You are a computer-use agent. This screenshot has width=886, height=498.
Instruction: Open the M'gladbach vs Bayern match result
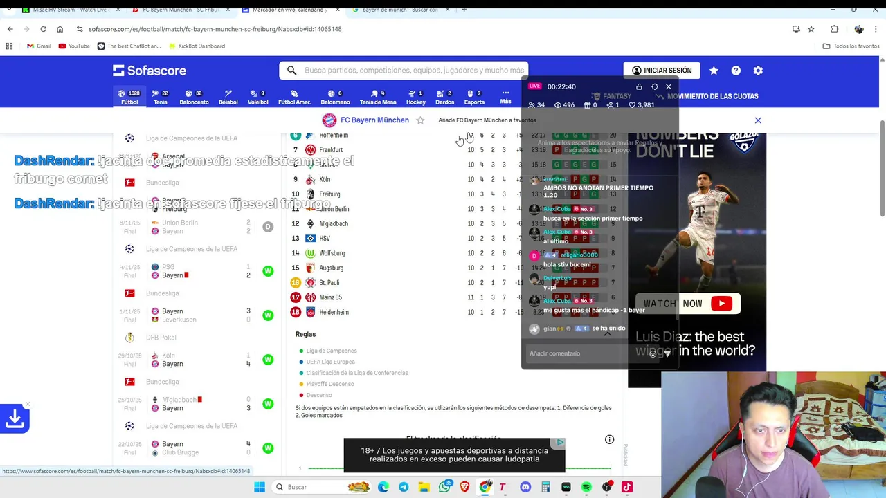coord(197,404)
